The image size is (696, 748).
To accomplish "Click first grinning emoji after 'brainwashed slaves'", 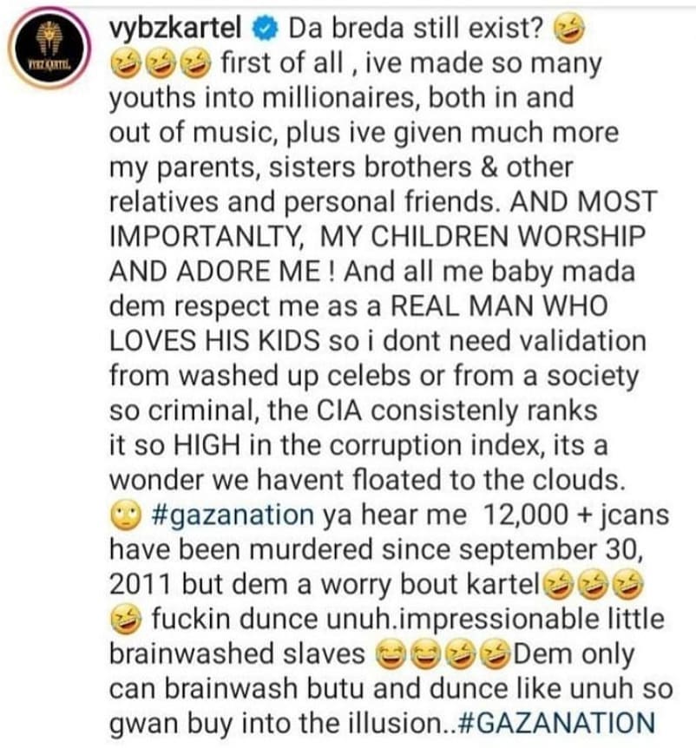I will coord(391,654).
